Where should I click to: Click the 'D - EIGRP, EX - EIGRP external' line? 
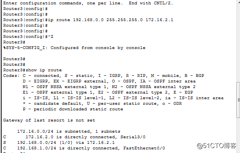click(x=109, y=81)
